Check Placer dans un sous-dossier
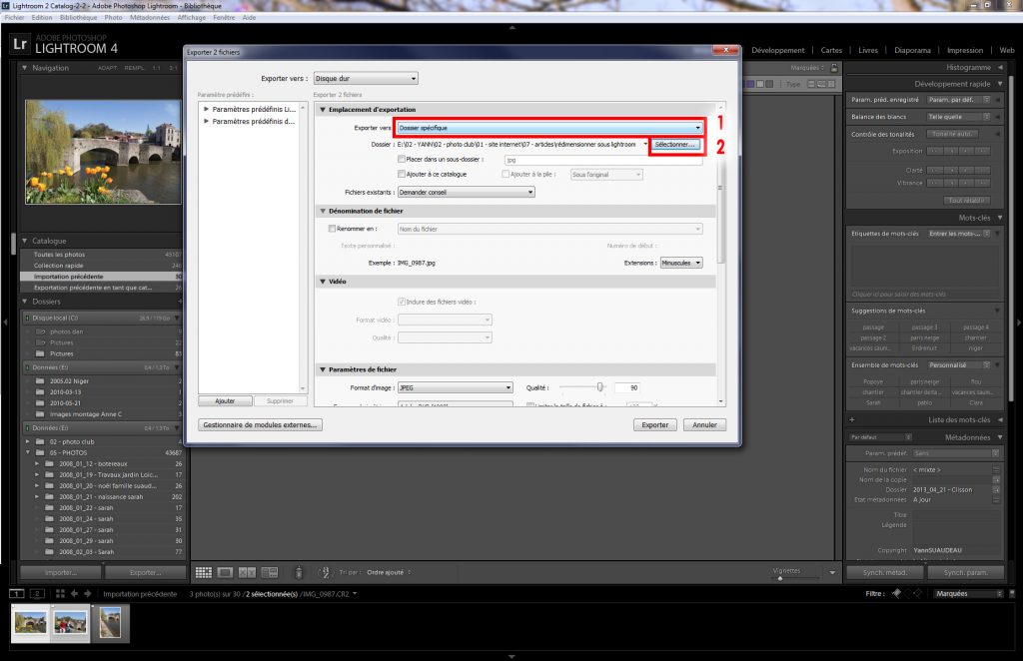This screenshot has height=661, width=1023. (x=402, y=159)
